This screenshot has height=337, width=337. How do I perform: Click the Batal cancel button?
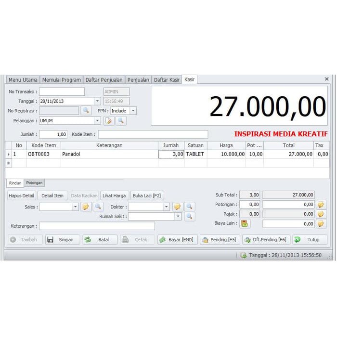click(100, 240)
